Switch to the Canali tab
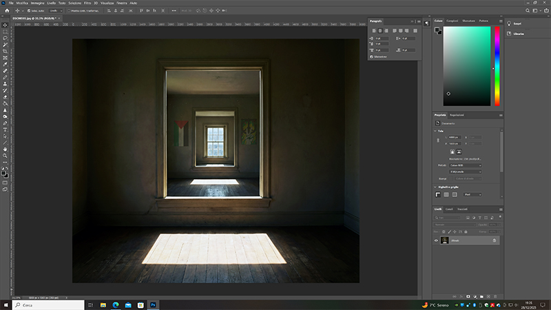Screen dimensions: 551x310 449,209
